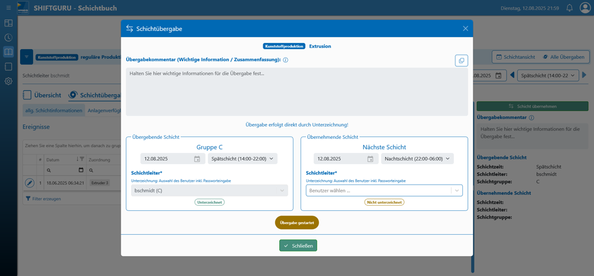Open the settings gear in the left sidebar

pos(9,81)
